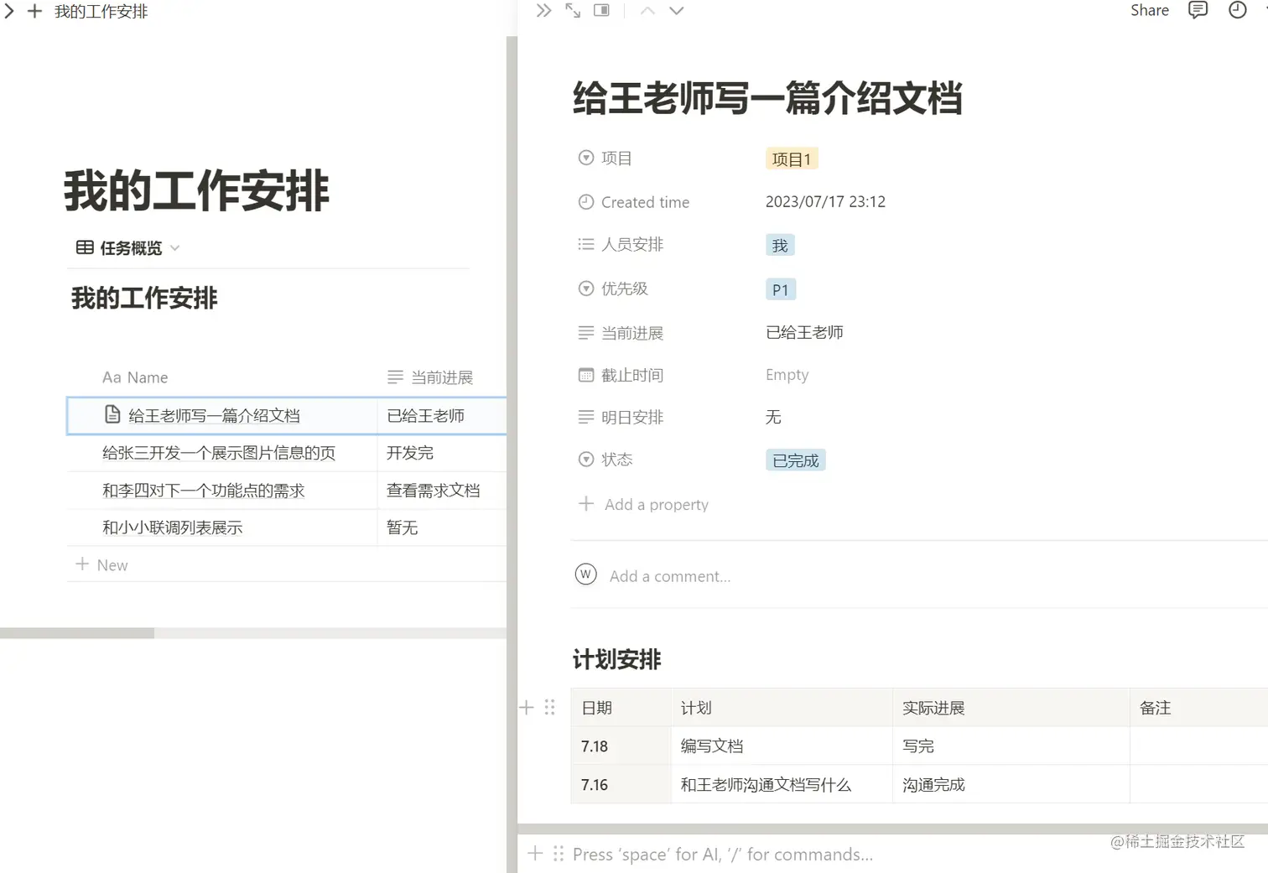The height and width of the screenshot is (873, 1268).
Task: Click the 项目 property select icon
Action: click(586, 158)
